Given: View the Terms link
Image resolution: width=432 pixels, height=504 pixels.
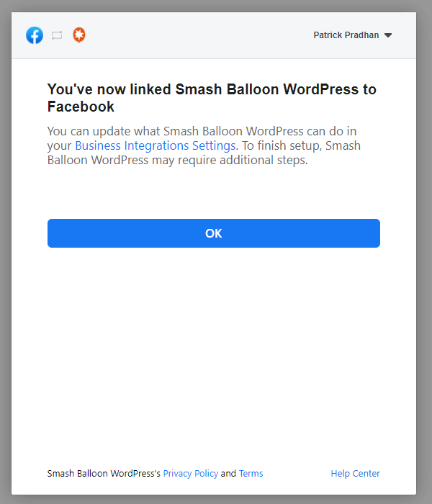Looking at the screenshot, I should click(251, 474).
